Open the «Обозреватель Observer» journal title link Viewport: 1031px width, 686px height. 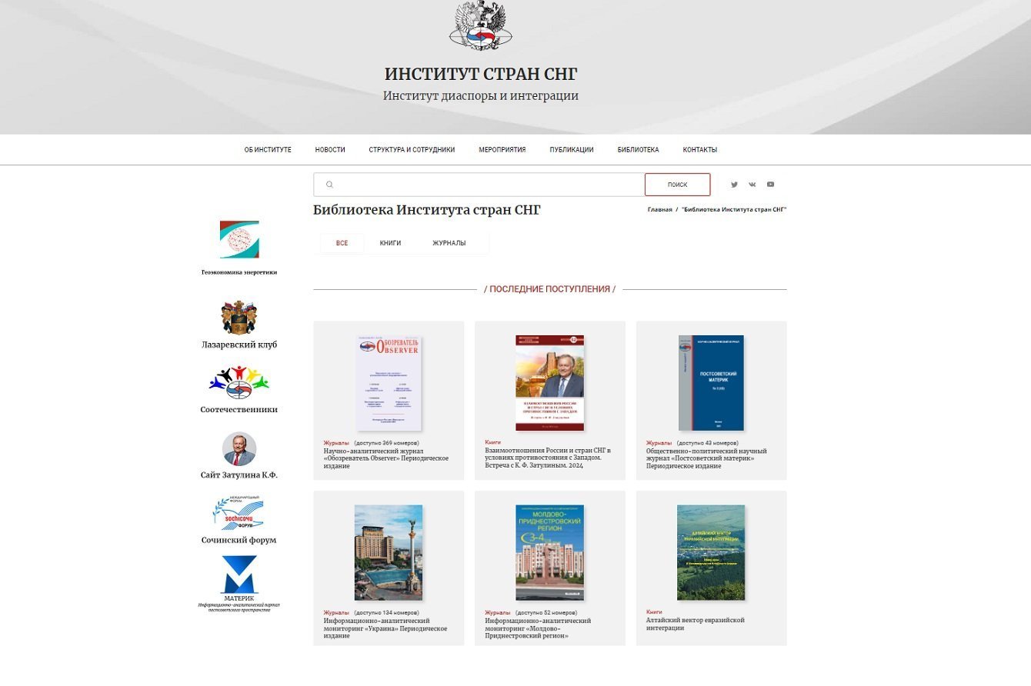click(x=386, y=458)
